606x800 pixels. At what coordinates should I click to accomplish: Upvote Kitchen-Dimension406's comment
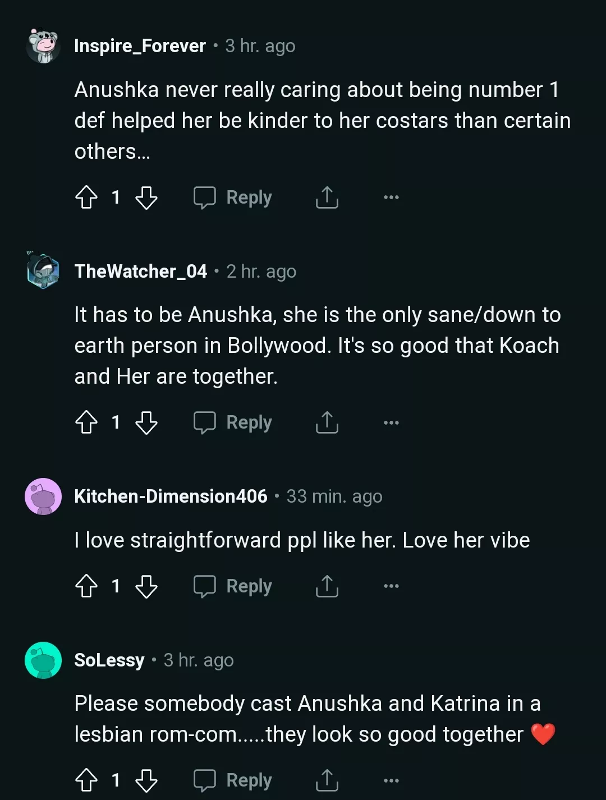(x=86, y=586)
